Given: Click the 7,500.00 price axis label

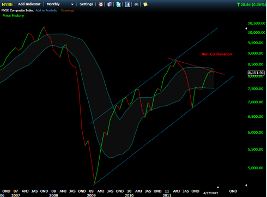Looking at the screenshot, I should click(x=256, y=89).
